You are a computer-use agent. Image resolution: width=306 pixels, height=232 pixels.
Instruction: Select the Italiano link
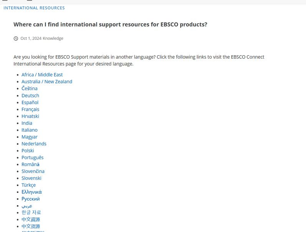[x=30, y=130]
